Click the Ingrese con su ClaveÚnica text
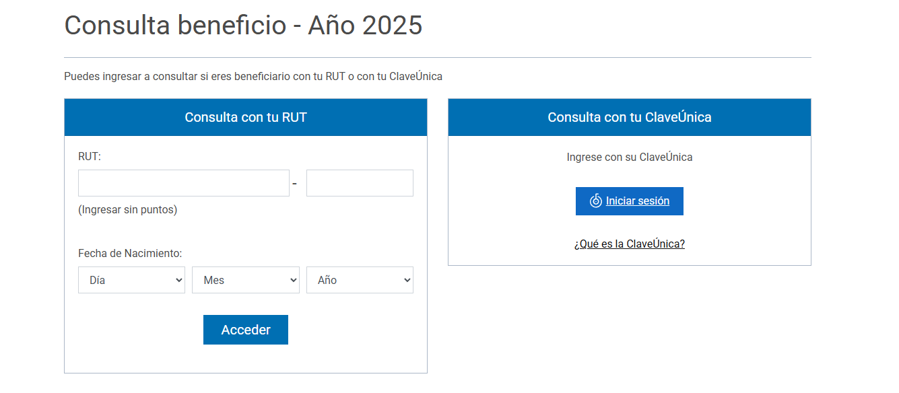This screenshot has width=899, height=393. point(629,157)
